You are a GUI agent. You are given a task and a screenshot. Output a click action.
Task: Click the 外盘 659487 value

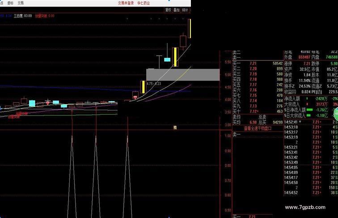[x=304, y=57]
